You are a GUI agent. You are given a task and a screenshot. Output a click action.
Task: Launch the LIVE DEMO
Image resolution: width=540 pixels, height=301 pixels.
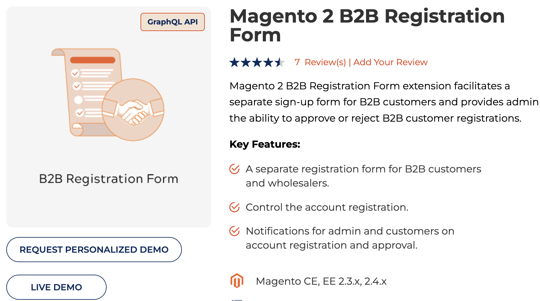pyautogui.click(x=56, y=287)
